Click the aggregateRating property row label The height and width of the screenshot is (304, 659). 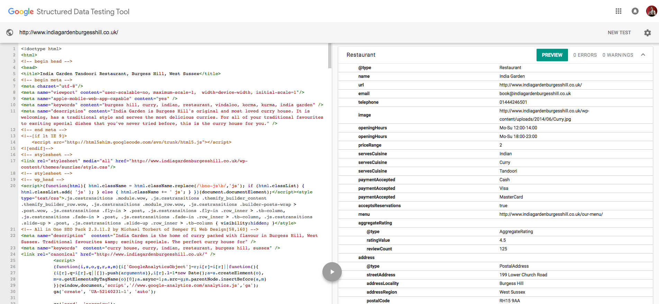click(375, 223)
